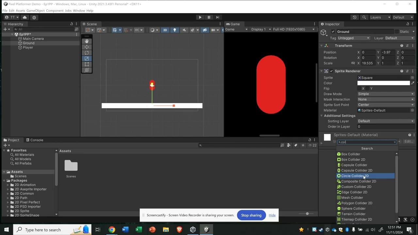The image size is (418, 235).
Task: Open the Display 1 dropdown in Game view
Action: (261, 29)
